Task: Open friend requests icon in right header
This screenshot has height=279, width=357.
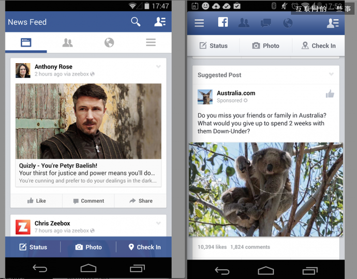Action: (244, 23)
